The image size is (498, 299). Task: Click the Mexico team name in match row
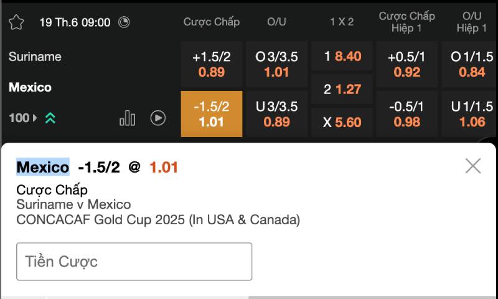[x=30, y=87]
